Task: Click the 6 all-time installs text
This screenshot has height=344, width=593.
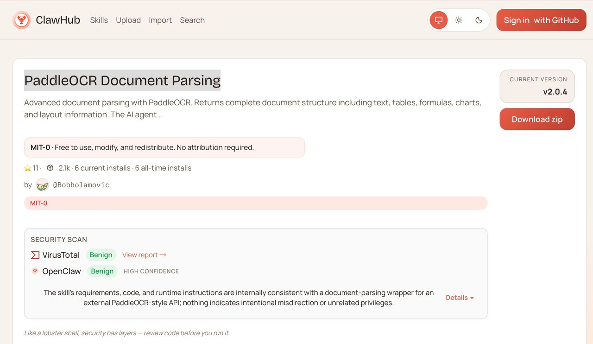Action: (x=163, y=168)
